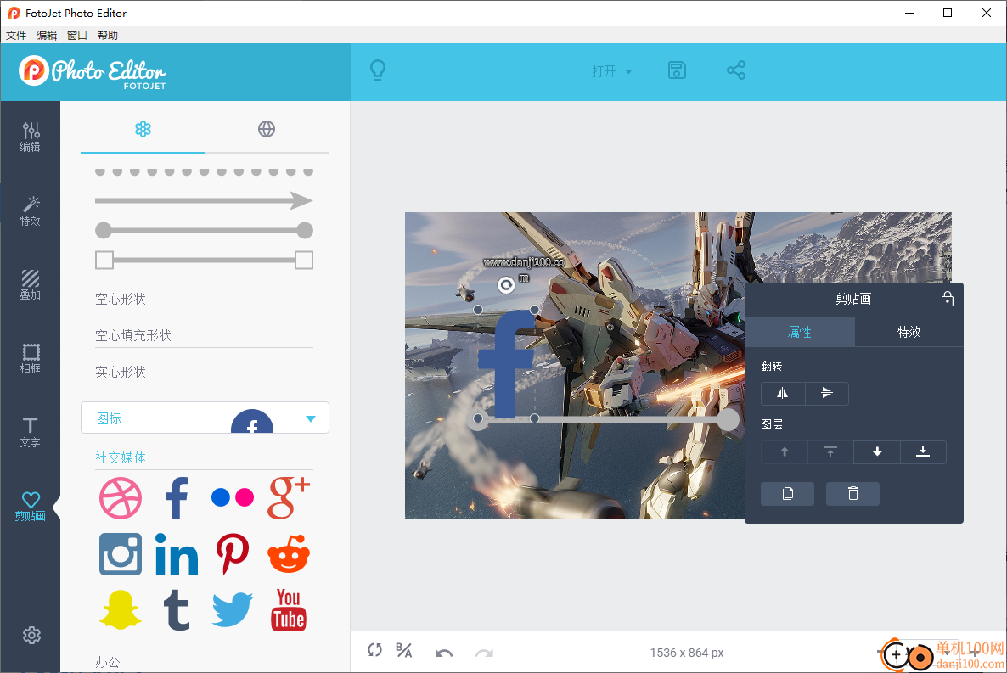Add the Instagram icon clipart
Viewport: 1007px width, 673px height.
point(121,554)
